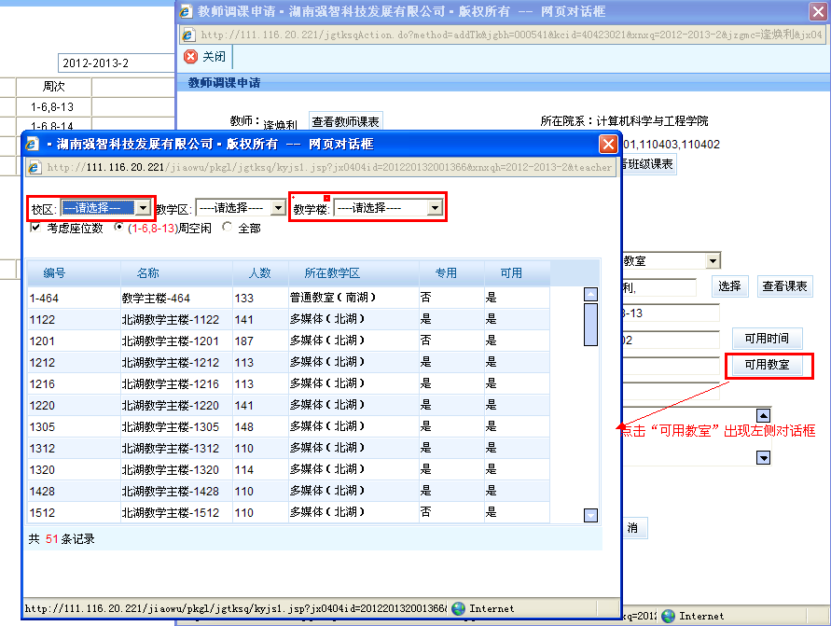Screen dimensions: 831x626
Task: Close the front classroom dialog with X
Action: pyautogui.click(x=607, y=145)
